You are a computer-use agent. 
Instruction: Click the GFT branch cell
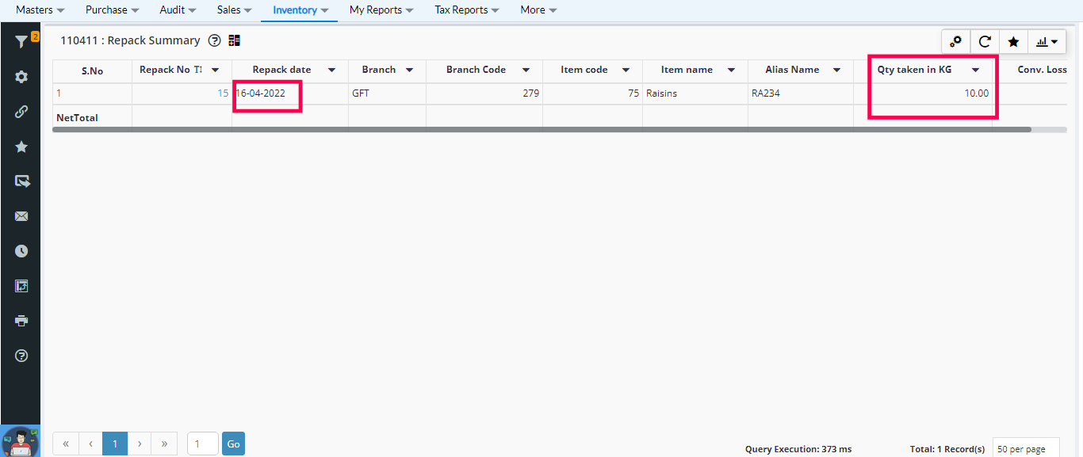(x=387, y=93)
